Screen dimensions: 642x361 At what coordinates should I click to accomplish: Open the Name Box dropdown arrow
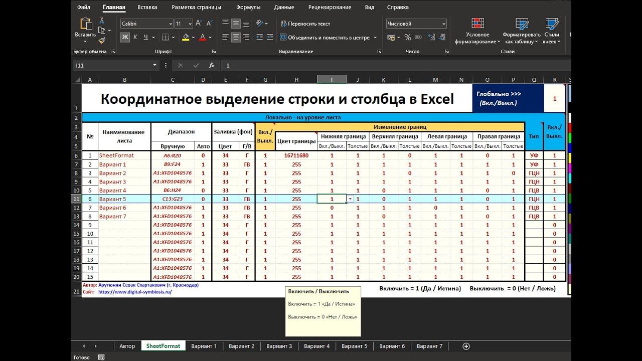tap(155, 65)
